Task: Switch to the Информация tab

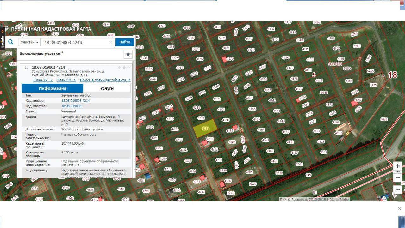Action: 53,88
